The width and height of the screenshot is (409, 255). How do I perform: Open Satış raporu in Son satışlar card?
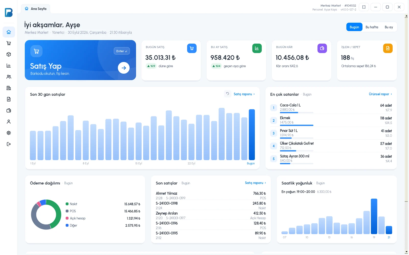pos(255,183)
